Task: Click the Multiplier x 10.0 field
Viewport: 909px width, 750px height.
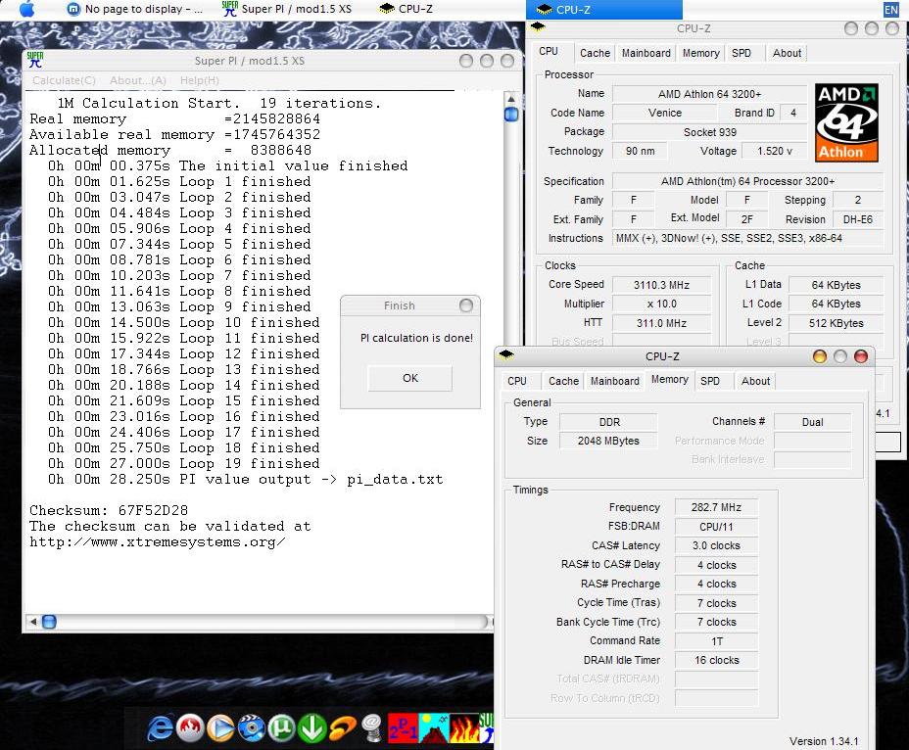Action: [x=661, y=304]
